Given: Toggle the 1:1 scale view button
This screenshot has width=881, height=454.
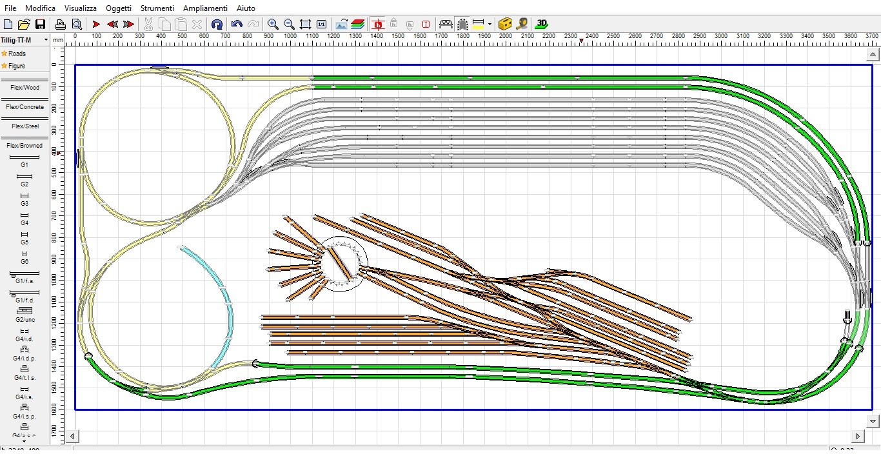Looking at the screenshot, I should tap(321, 24).
